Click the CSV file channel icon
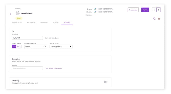Viewport: 171px width, 94px height. pyautogui.click(x=18, y=13)
